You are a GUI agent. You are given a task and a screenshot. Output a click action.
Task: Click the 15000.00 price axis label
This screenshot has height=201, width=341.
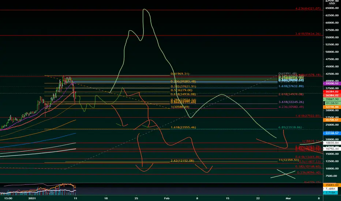click(332, 154)
